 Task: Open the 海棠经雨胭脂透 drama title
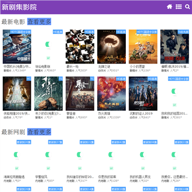14,177
